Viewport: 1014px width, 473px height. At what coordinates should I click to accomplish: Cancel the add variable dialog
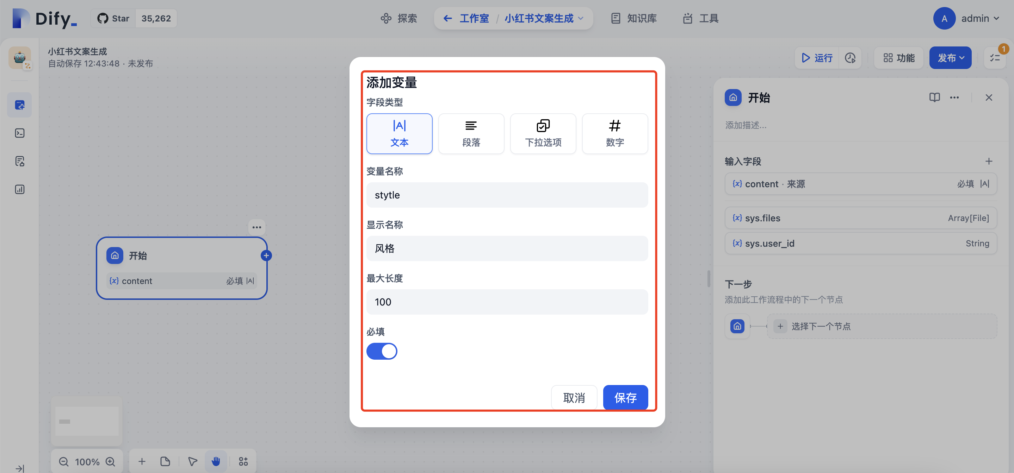574,397
